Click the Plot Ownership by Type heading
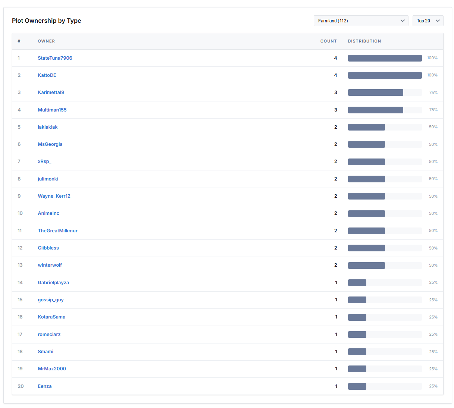The height and width of the screenshot is (408, 454). pyautogui.click(x=47, y=21)
